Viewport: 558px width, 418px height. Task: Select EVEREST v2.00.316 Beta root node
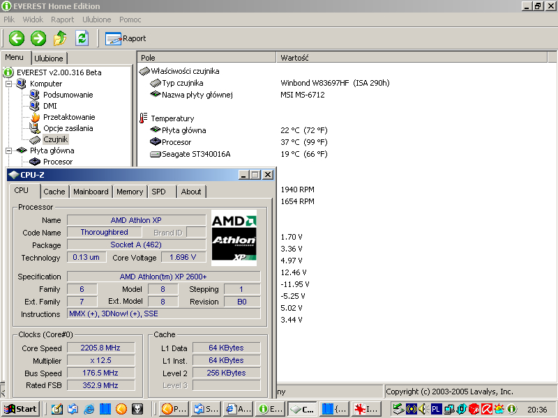coord(59,72)
